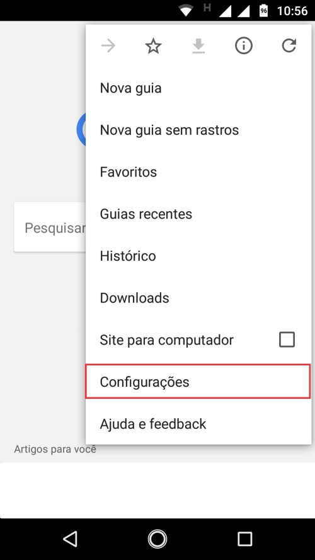315x560 pixels.
Task: Open Configurações settings entry
Action: point(198,382)
